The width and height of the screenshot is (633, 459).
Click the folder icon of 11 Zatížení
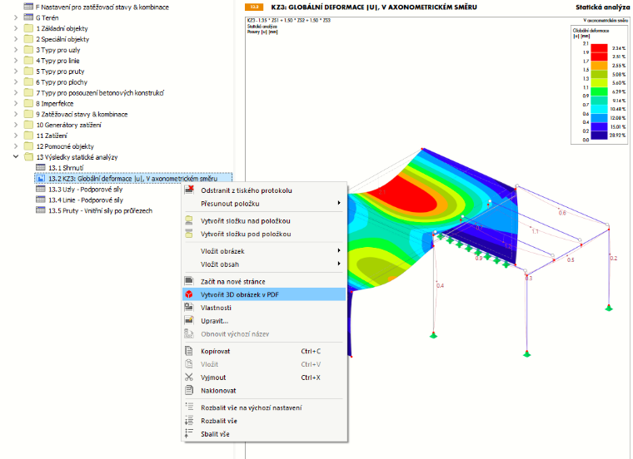pos(28,136)
